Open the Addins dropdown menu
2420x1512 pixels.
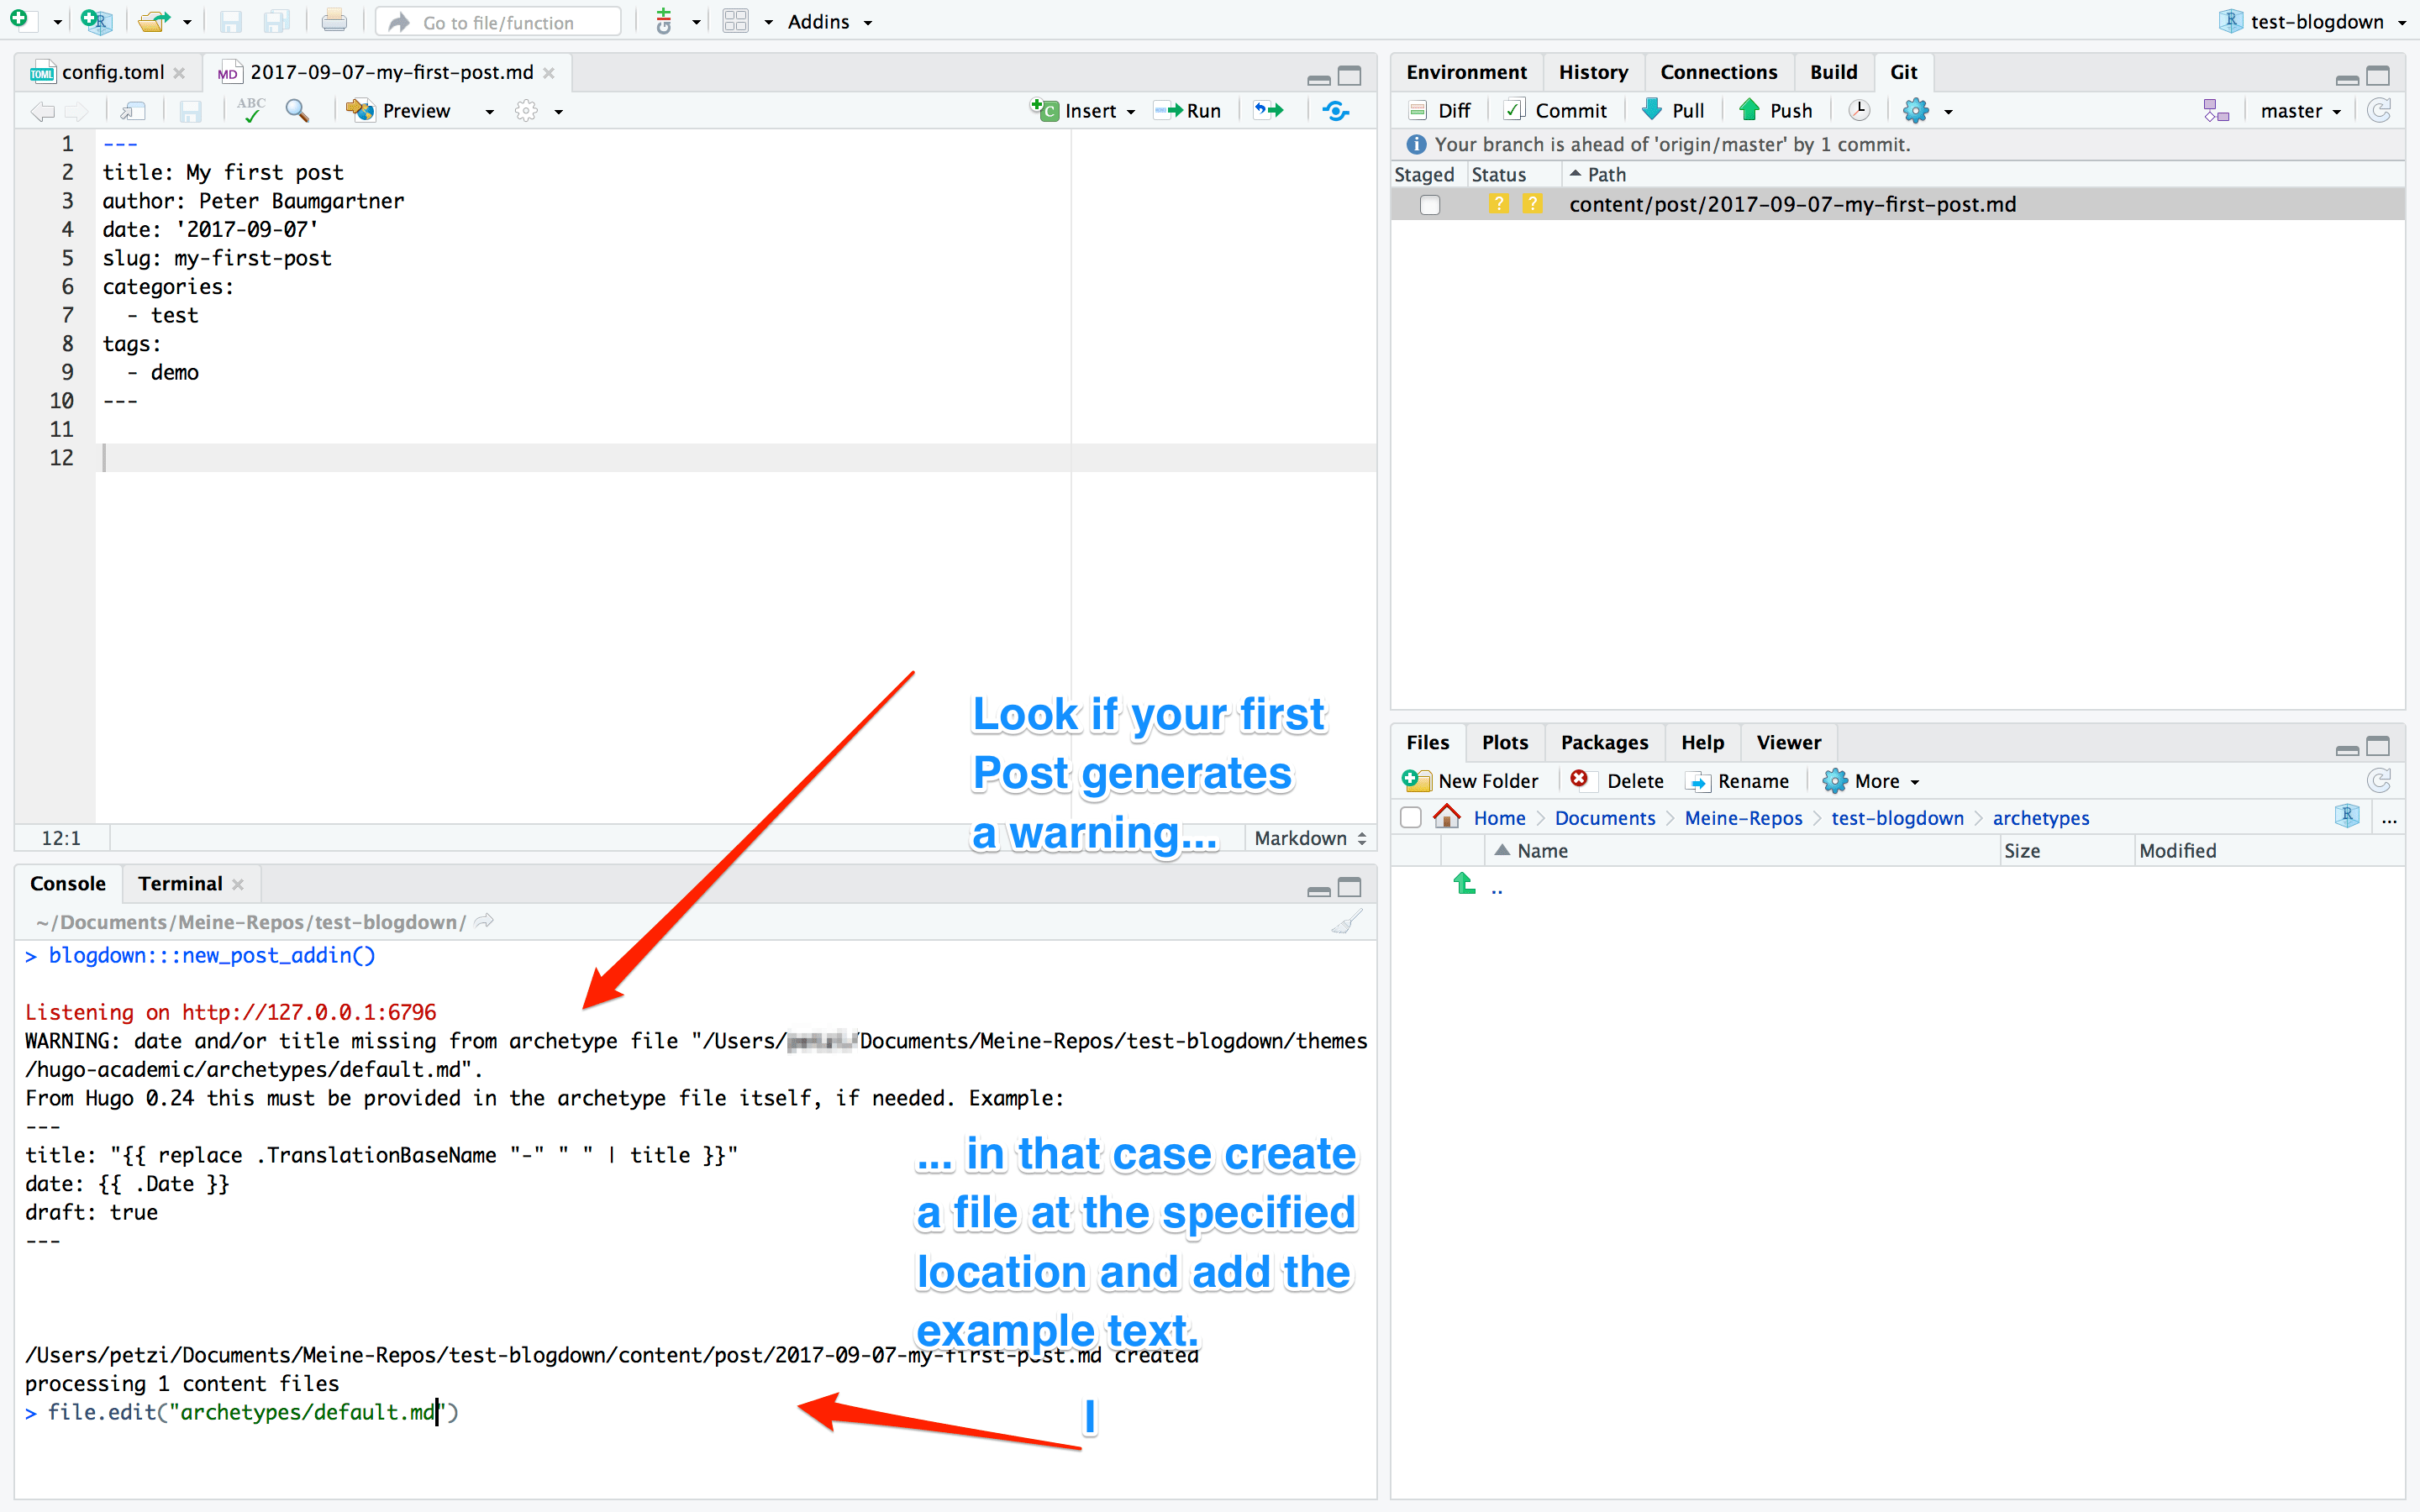point(829,22)
